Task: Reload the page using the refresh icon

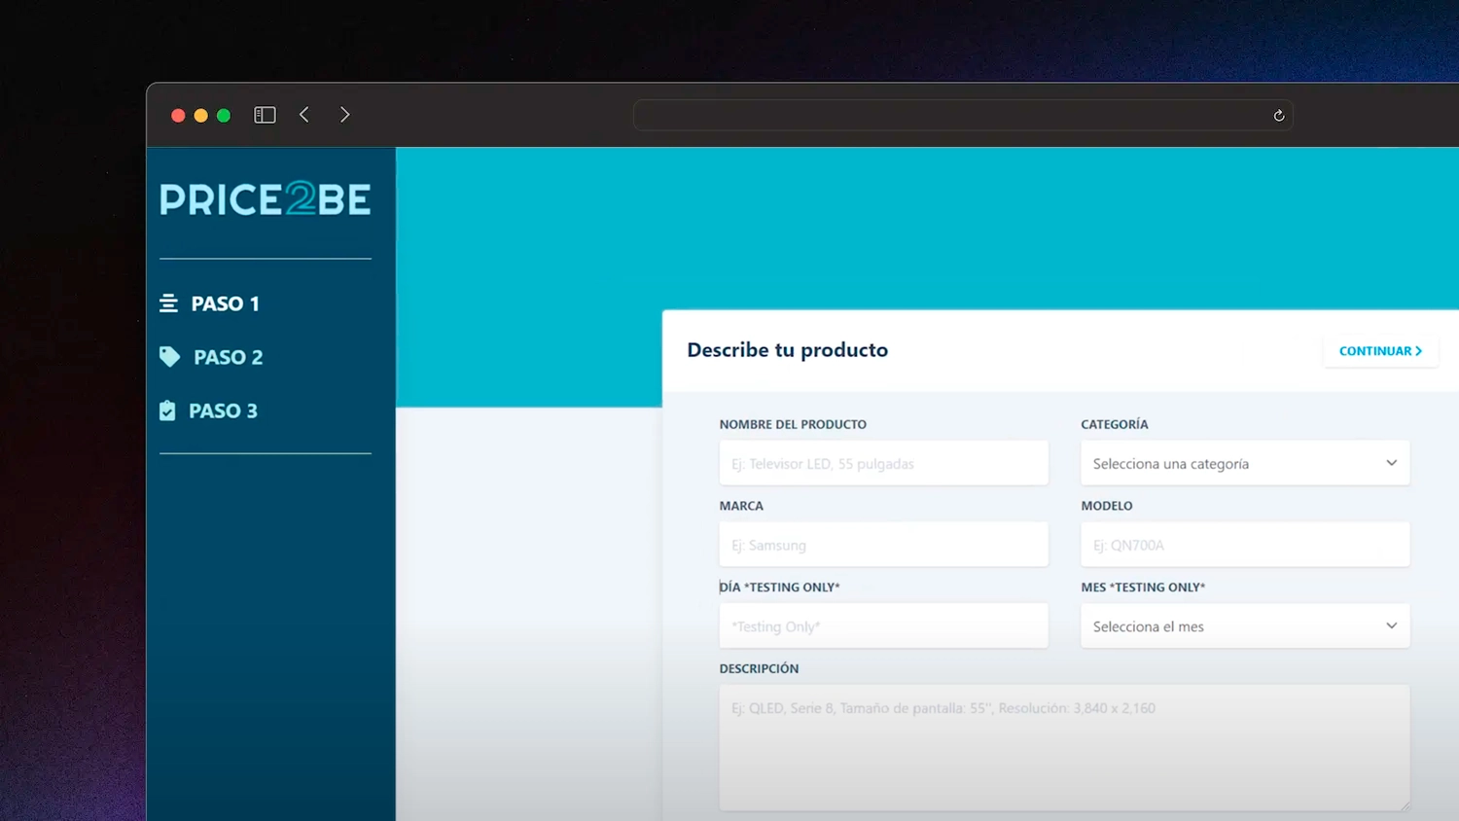Action: click(1278, 116)
